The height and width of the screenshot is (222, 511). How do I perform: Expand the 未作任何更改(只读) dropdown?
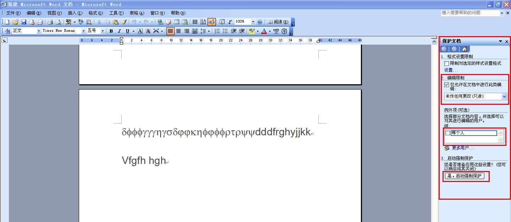[x=504, y=96]
